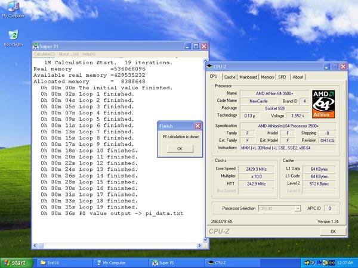Switch to the Memory tab
The height and width of the screenshot is (268, 358).
[x=267, y=77]
